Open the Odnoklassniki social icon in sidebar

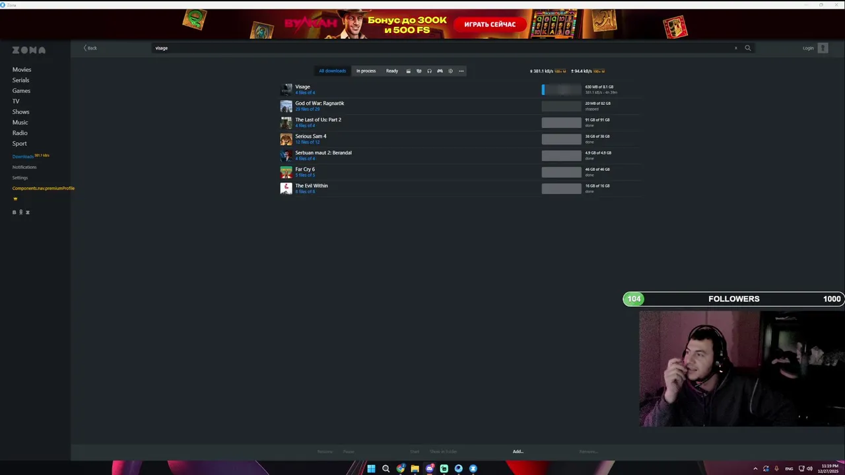20,212
